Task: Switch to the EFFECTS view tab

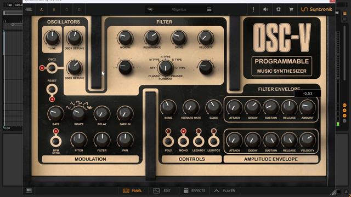Action: coord(194,191)
